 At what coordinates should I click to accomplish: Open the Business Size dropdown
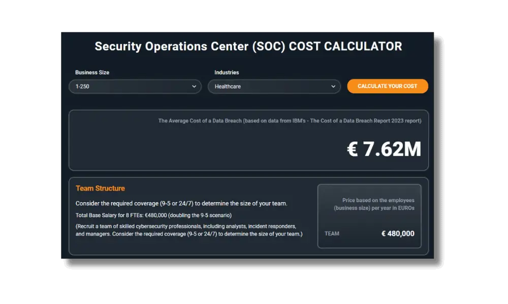(x=135, y=86)
